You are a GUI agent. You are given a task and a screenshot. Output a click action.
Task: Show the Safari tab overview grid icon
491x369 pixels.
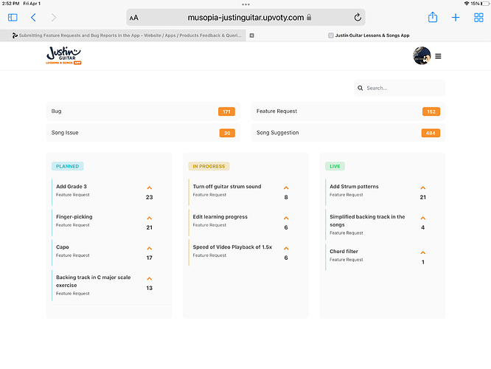477,17
